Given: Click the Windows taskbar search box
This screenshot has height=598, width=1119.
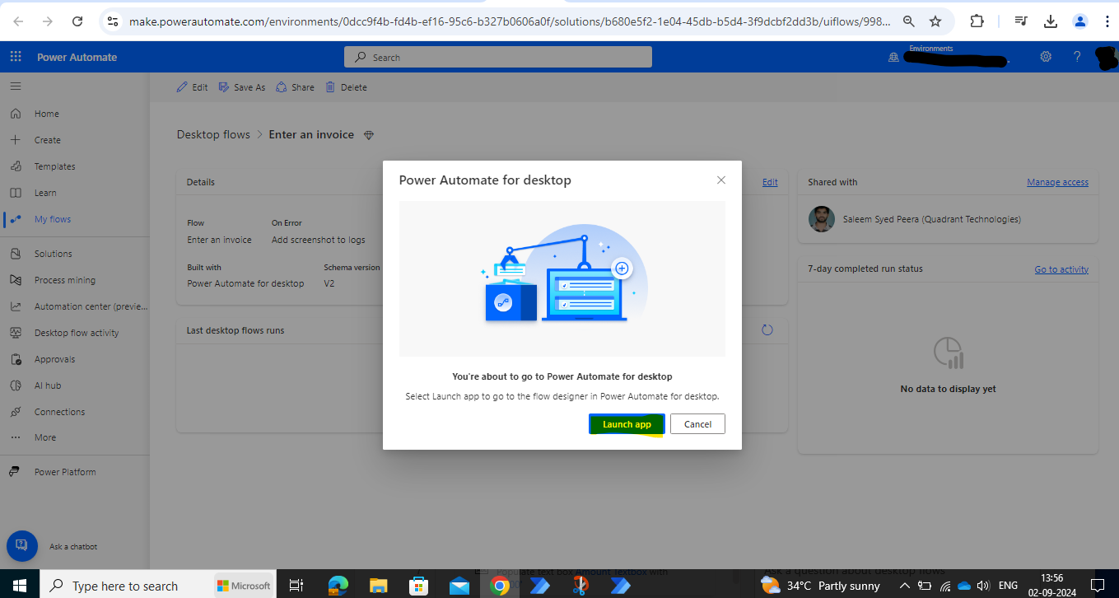Looking at the screenshot, I should [157, 586].
